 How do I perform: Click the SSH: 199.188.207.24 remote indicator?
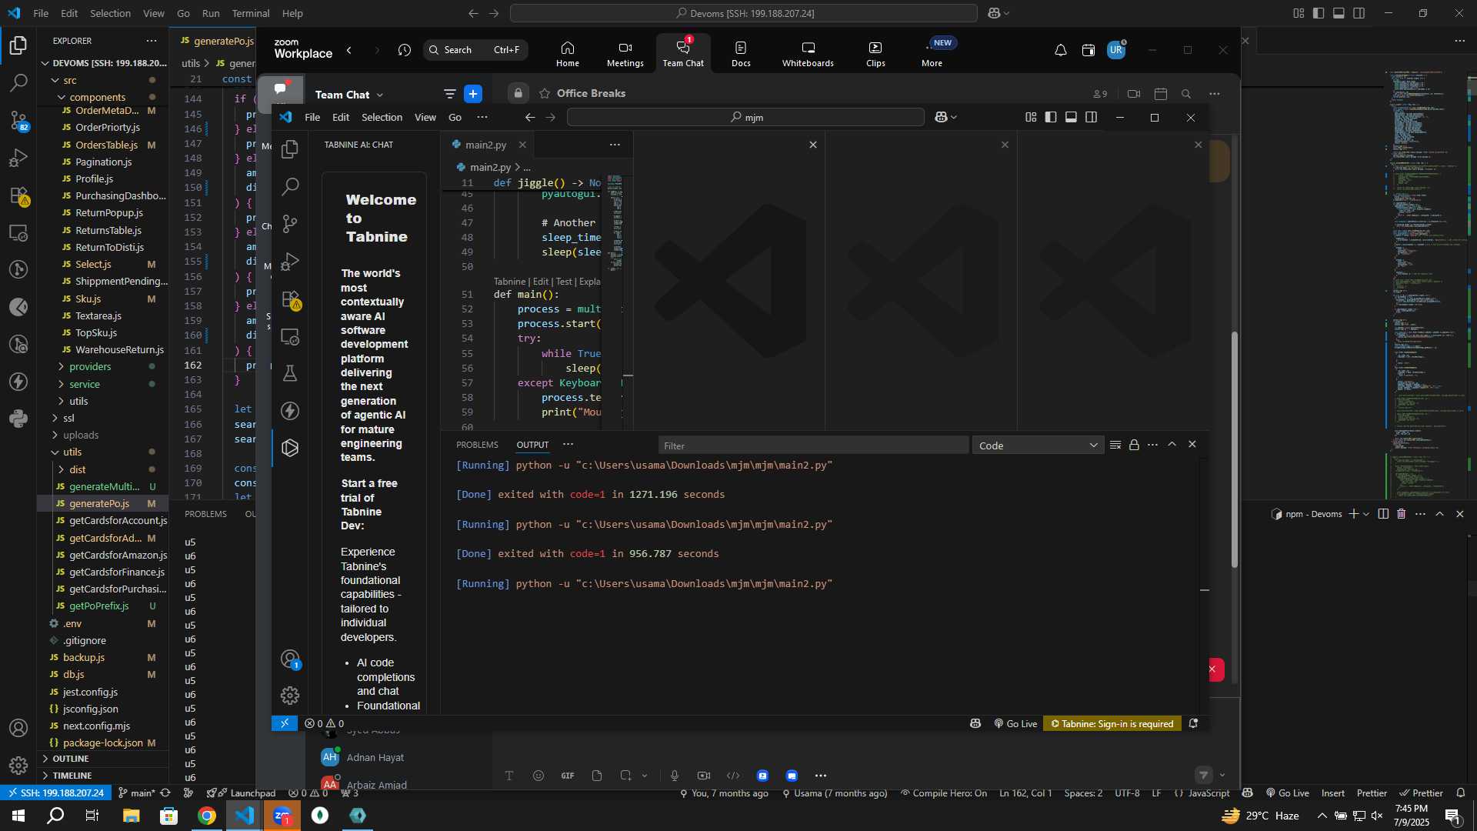(x=55, y=793)
